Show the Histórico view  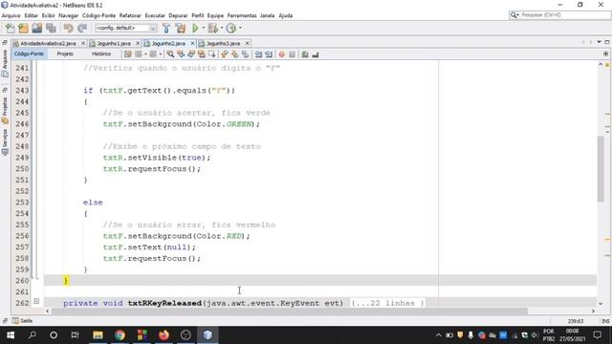(101, 54)
